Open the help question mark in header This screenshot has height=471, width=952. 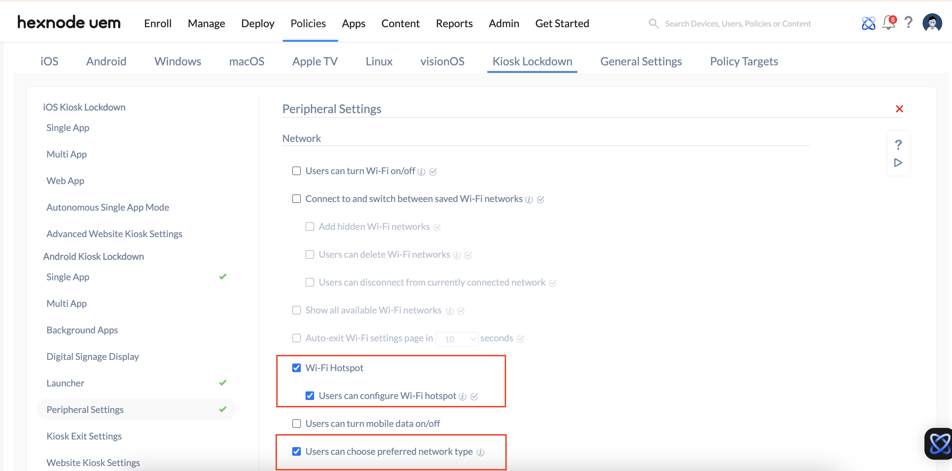coord(909,23)
